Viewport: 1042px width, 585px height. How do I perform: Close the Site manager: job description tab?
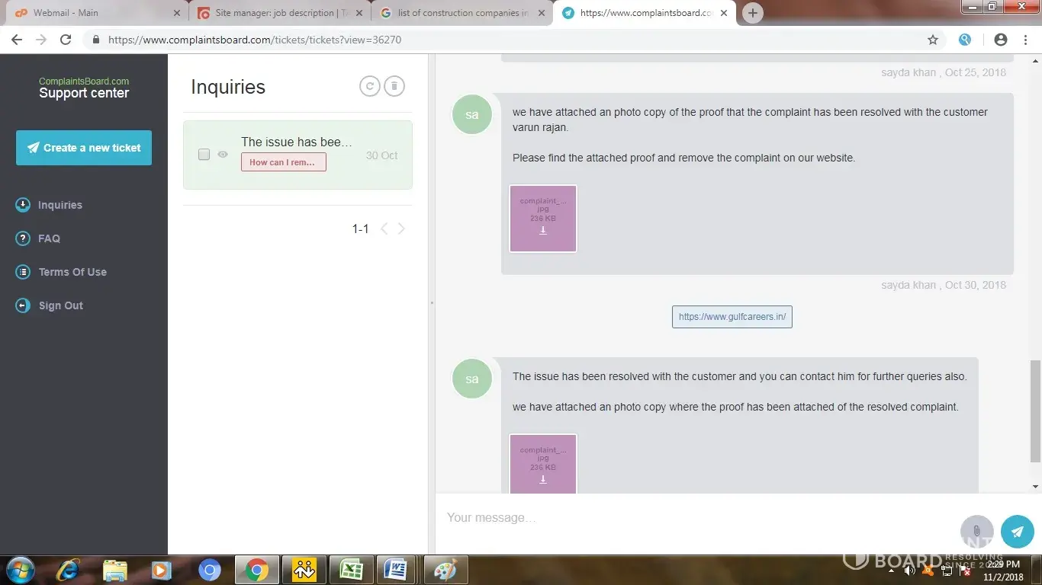pos(359,13)
